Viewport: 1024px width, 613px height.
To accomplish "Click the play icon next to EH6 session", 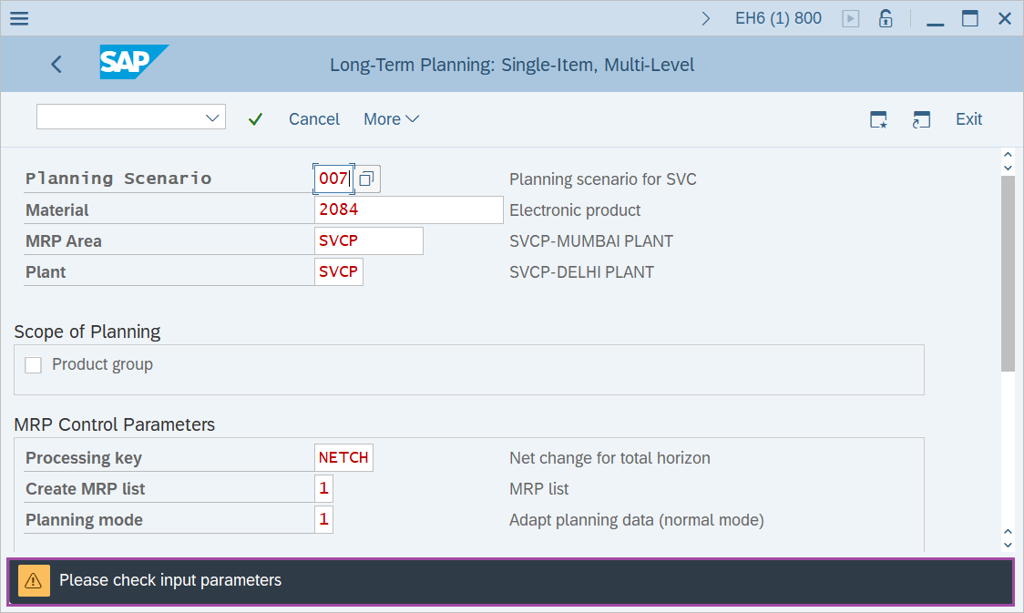I will (850, 17).
